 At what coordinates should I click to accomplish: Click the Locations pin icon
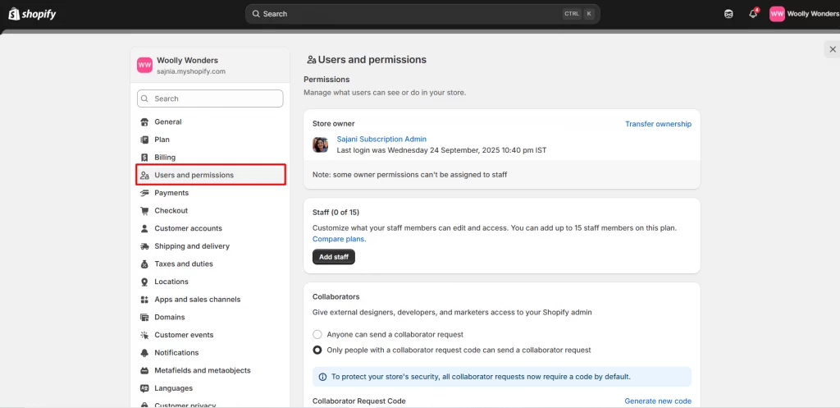pos(144,282)
